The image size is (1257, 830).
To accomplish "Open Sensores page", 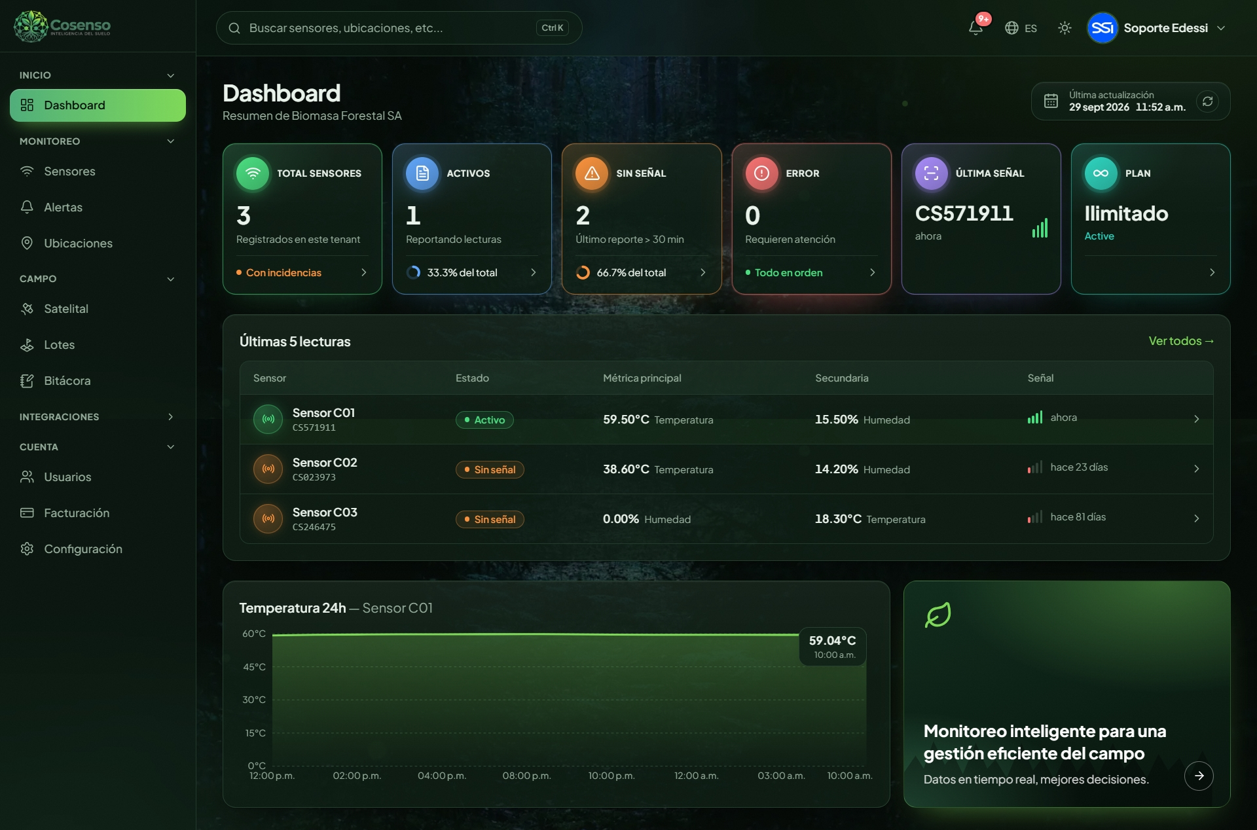I will click(98, 171).
